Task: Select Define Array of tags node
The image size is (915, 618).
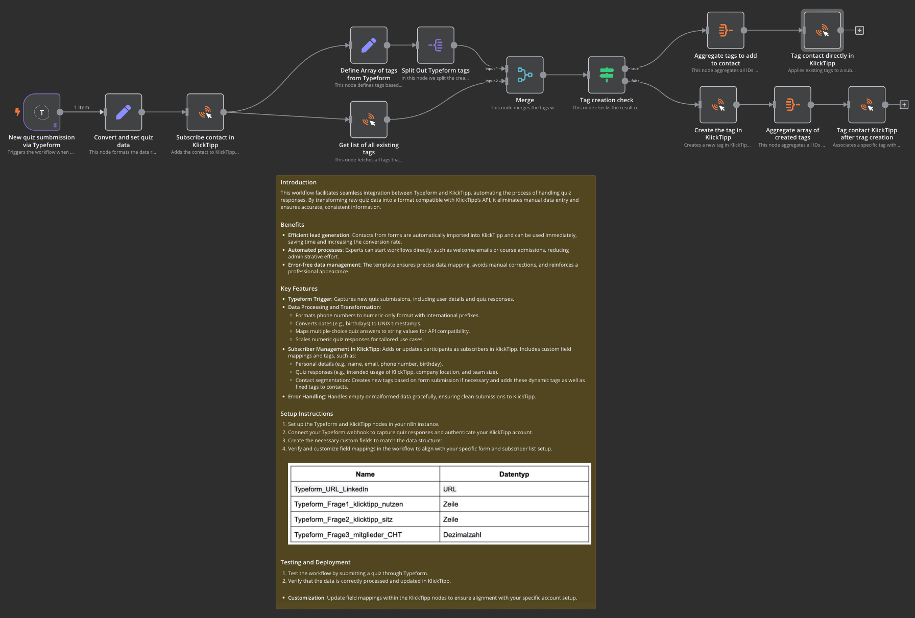Action: coord(369,45)
